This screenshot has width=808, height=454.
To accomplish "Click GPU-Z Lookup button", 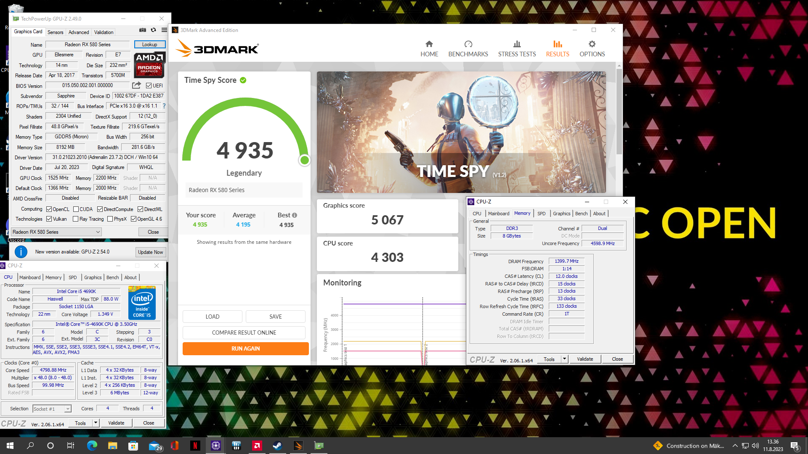I will pyautogui.click(x=150, y=45).
